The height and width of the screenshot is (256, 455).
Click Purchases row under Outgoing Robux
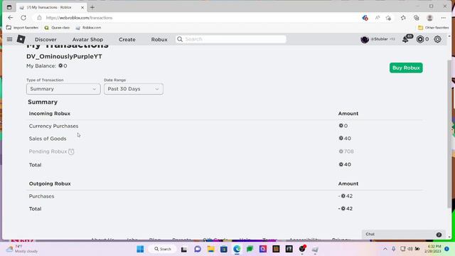41,196
